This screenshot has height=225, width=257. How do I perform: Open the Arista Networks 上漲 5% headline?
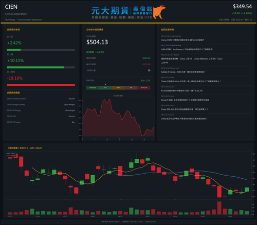coord(192,61)
